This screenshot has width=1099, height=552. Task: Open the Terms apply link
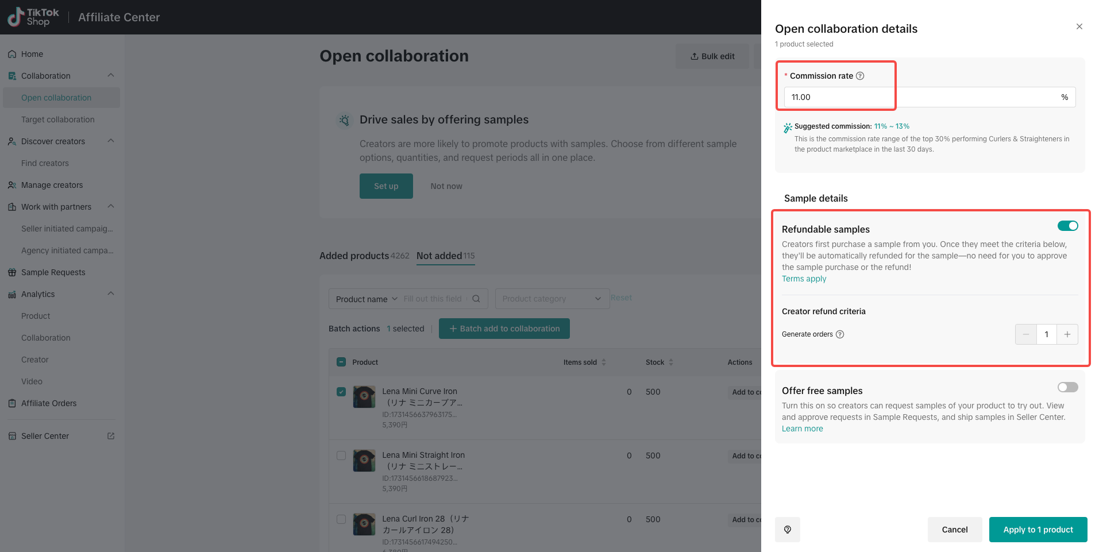(x=804, y=279)
